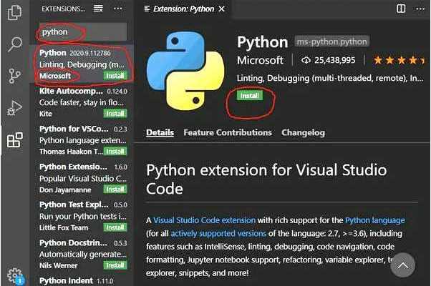Select Python Test Explorer list entry
431x286 pixels.
point(82,216)
